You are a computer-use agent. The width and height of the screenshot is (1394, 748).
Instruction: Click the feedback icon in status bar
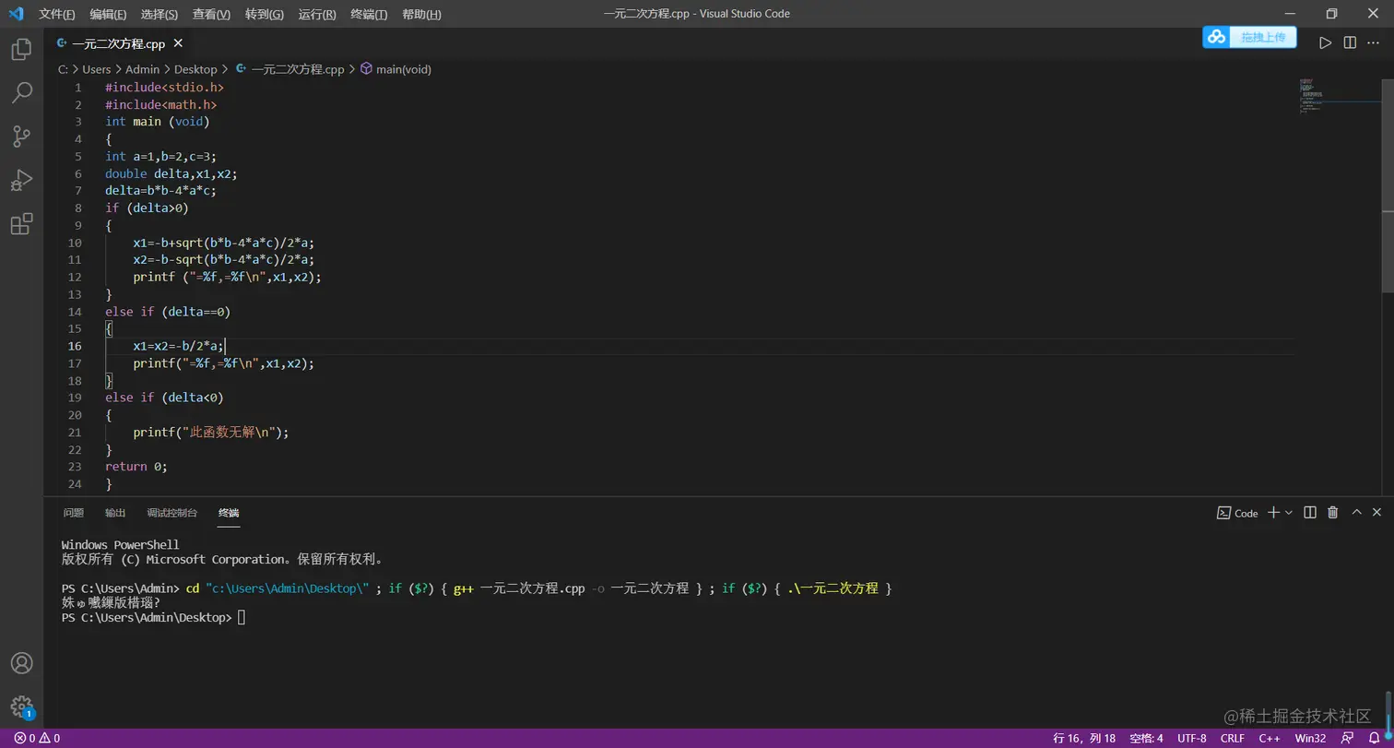point(1348,738)
